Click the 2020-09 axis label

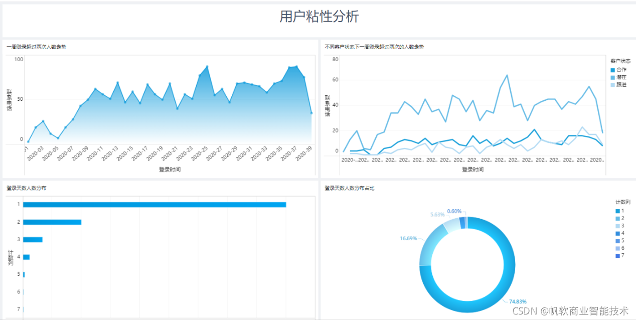pyautogui.click(x=80, y=153)
